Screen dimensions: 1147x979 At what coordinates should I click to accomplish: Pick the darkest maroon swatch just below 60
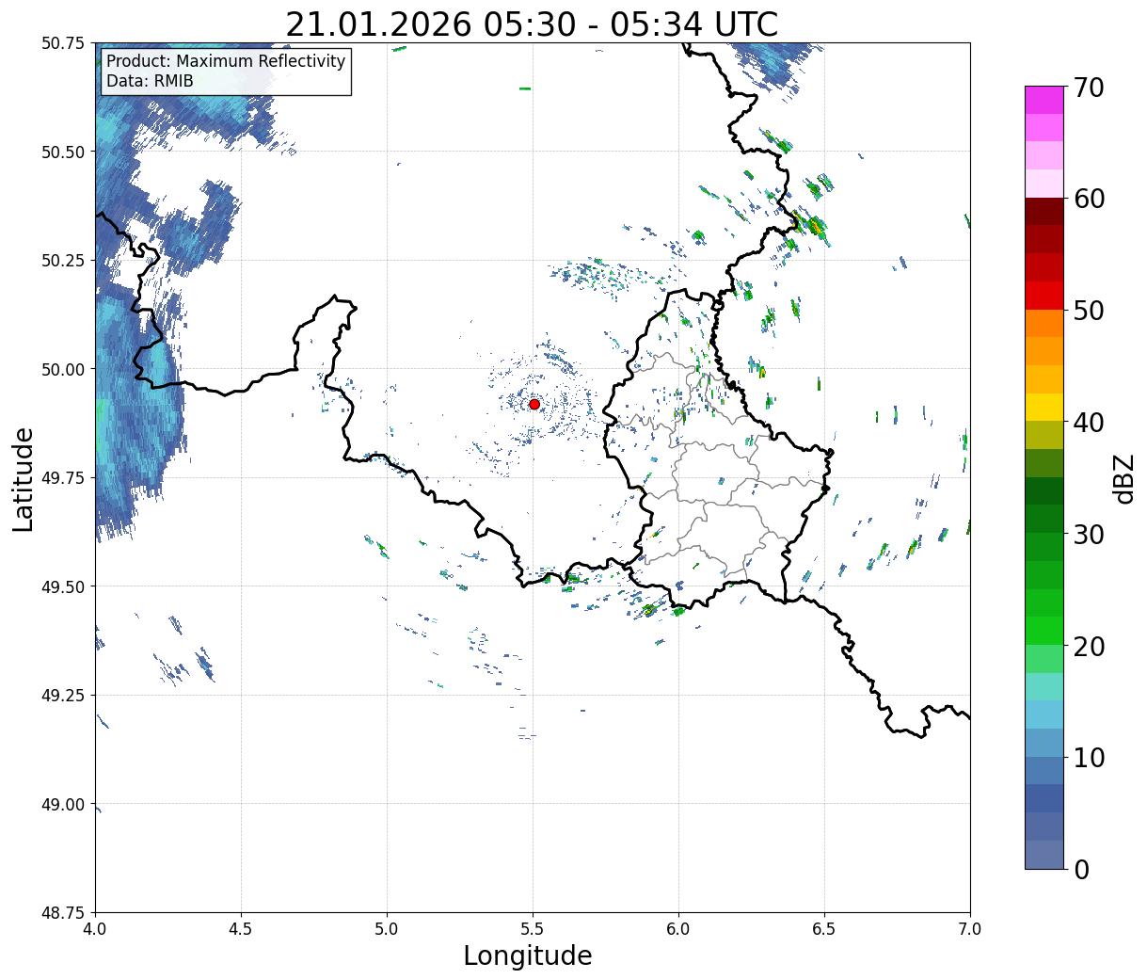(1044, 212)
